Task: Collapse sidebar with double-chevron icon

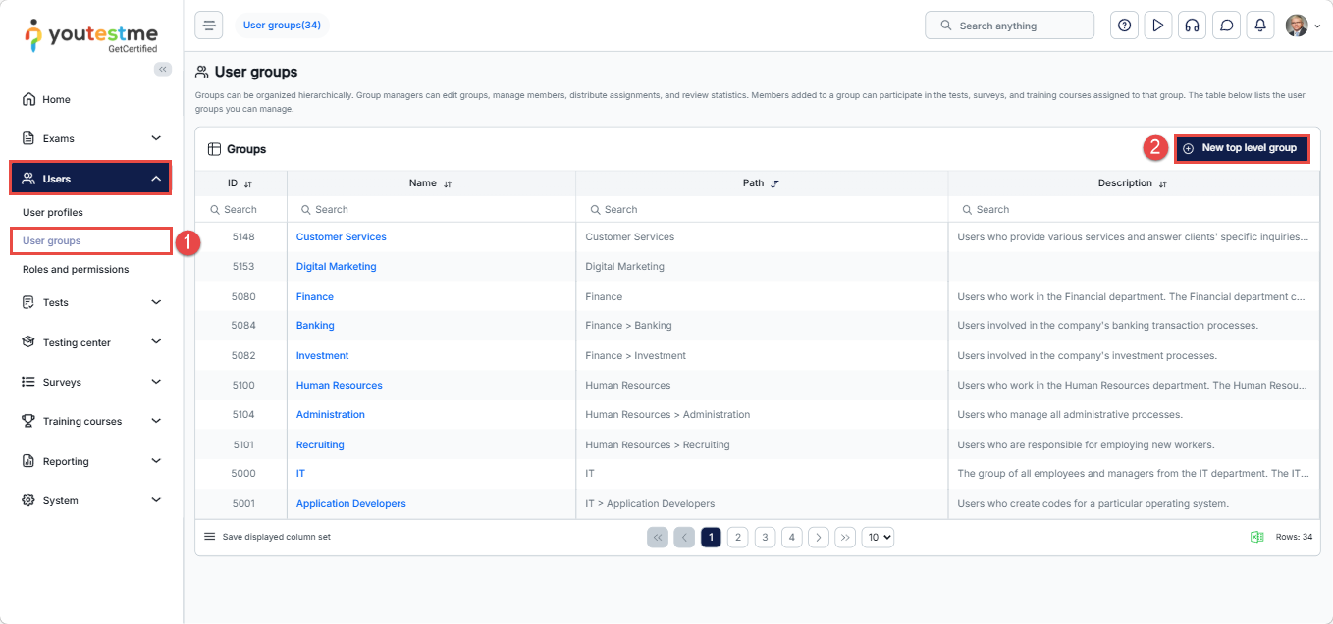Action: 163,69
